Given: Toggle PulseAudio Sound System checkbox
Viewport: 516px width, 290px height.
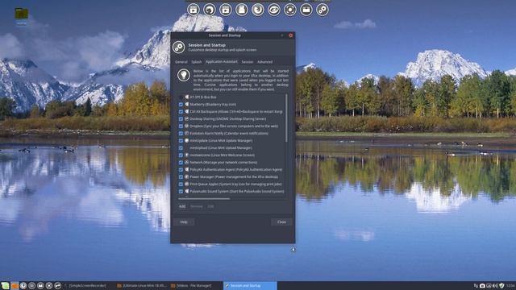Looking at the screenshot, I should (181, 192).
